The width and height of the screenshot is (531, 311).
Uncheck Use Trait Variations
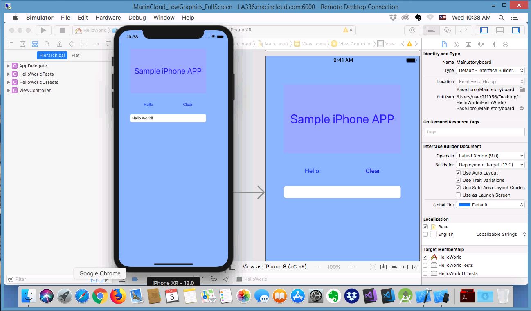pos(459,180)
